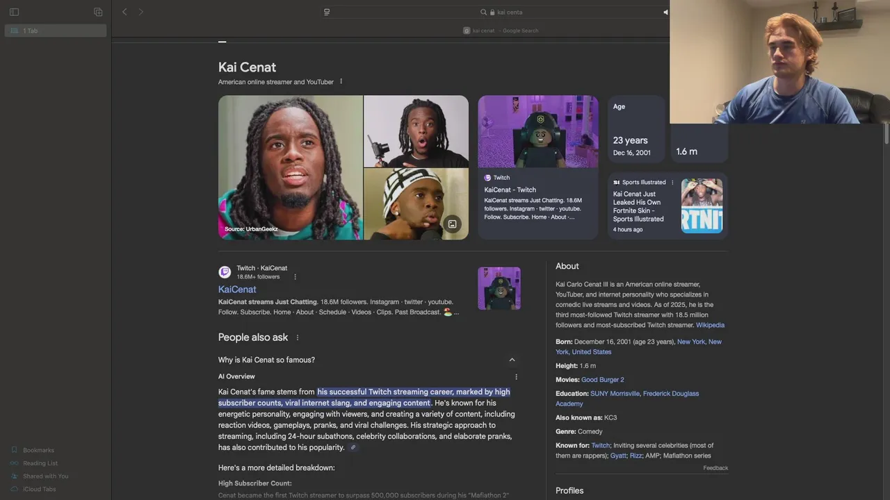Click the Age card showing 23 years
The image size is (890, 500).
click(x=636, y=129)
